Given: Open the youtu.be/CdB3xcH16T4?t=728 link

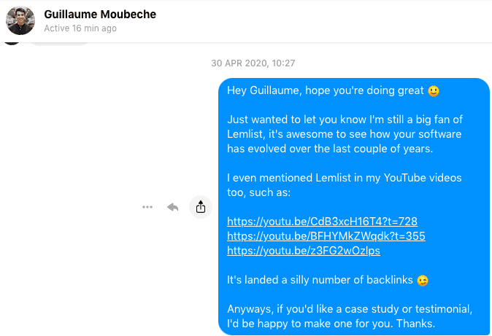Looking at the screenshot, I should [x=322, y=222].
